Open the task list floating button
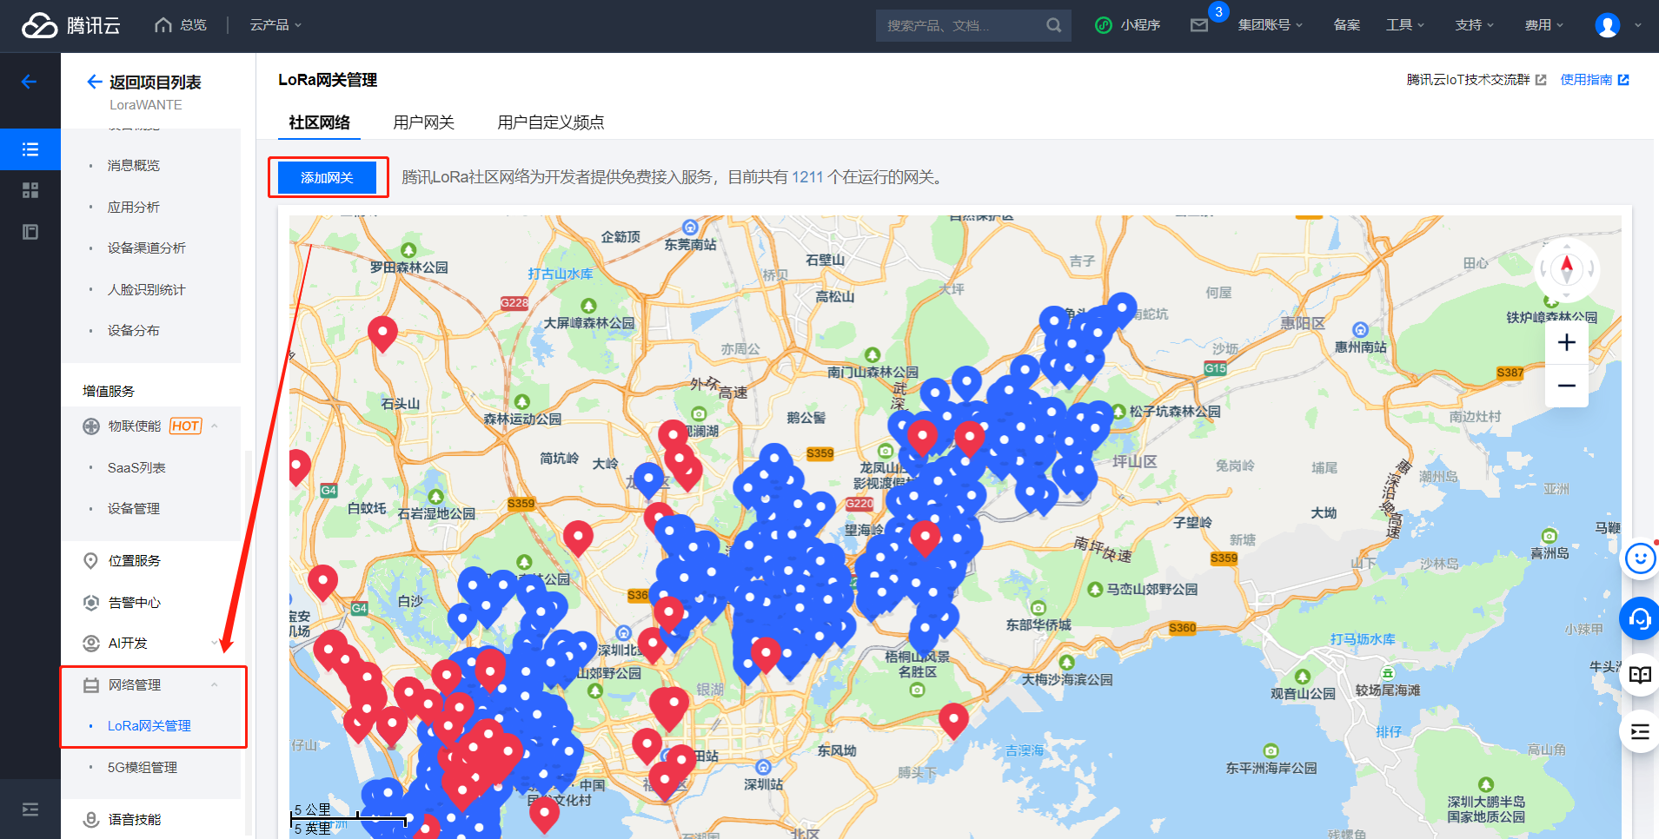1659x839 pixels. tap(1640, 731)
